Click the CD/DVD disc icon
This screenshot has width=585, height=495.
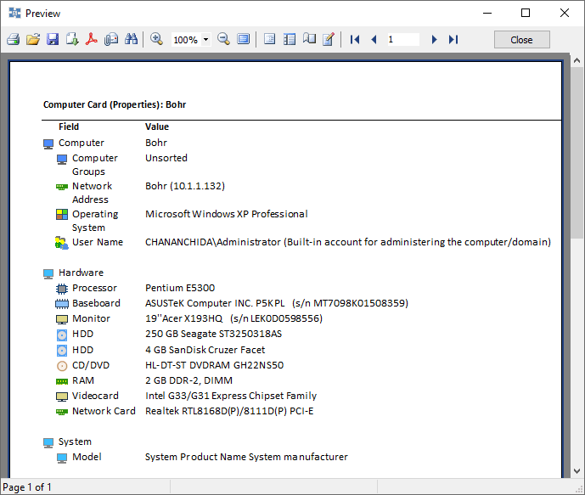click(x=62, y=366)
